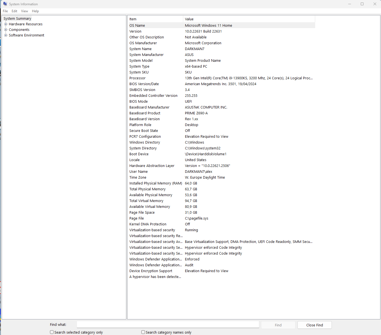Screen dimensions: 381x335
Task: Expand the Hardware Resources node
Action: 6,24
